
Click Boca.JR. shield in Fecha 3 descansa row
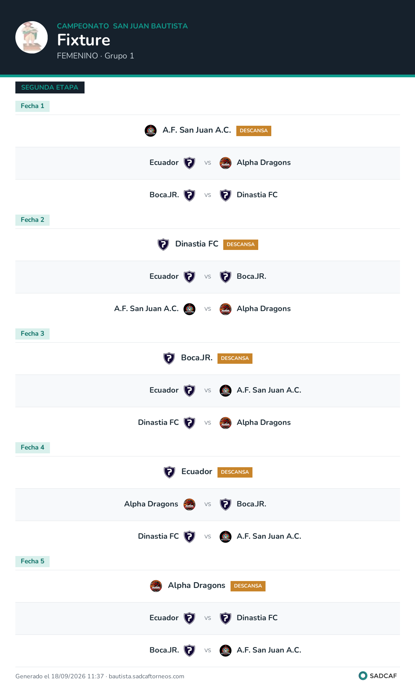[x=169, y=358]
